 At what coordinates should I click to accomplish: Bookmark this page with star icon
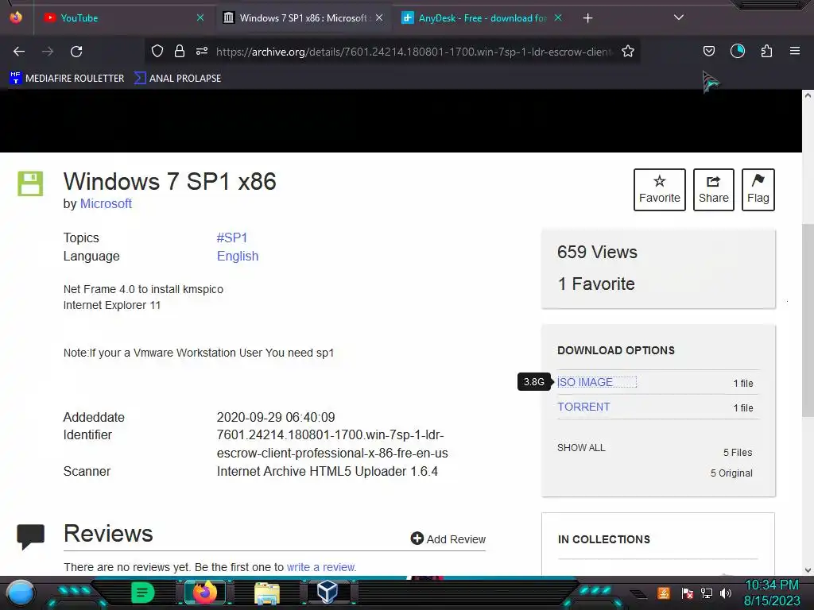tap(628, 51)
